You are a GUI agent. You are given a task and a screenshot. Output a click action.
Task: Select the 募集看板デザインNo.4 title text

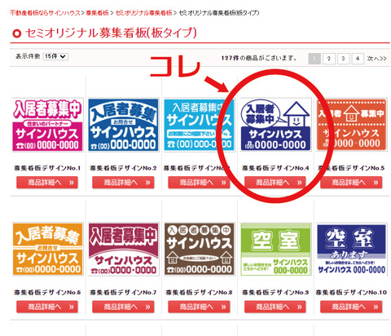pos(275,168)
